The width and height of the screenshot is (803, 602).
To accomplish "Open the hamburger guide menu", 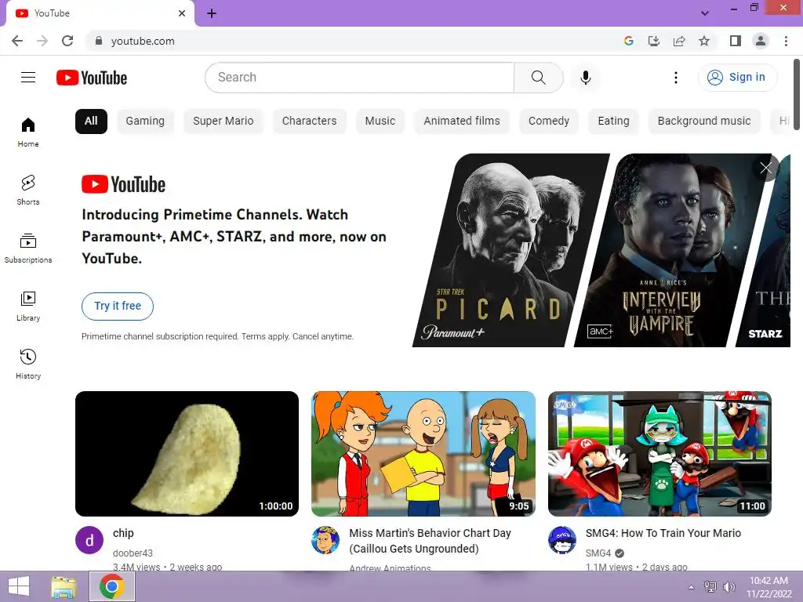I will 28,78.
